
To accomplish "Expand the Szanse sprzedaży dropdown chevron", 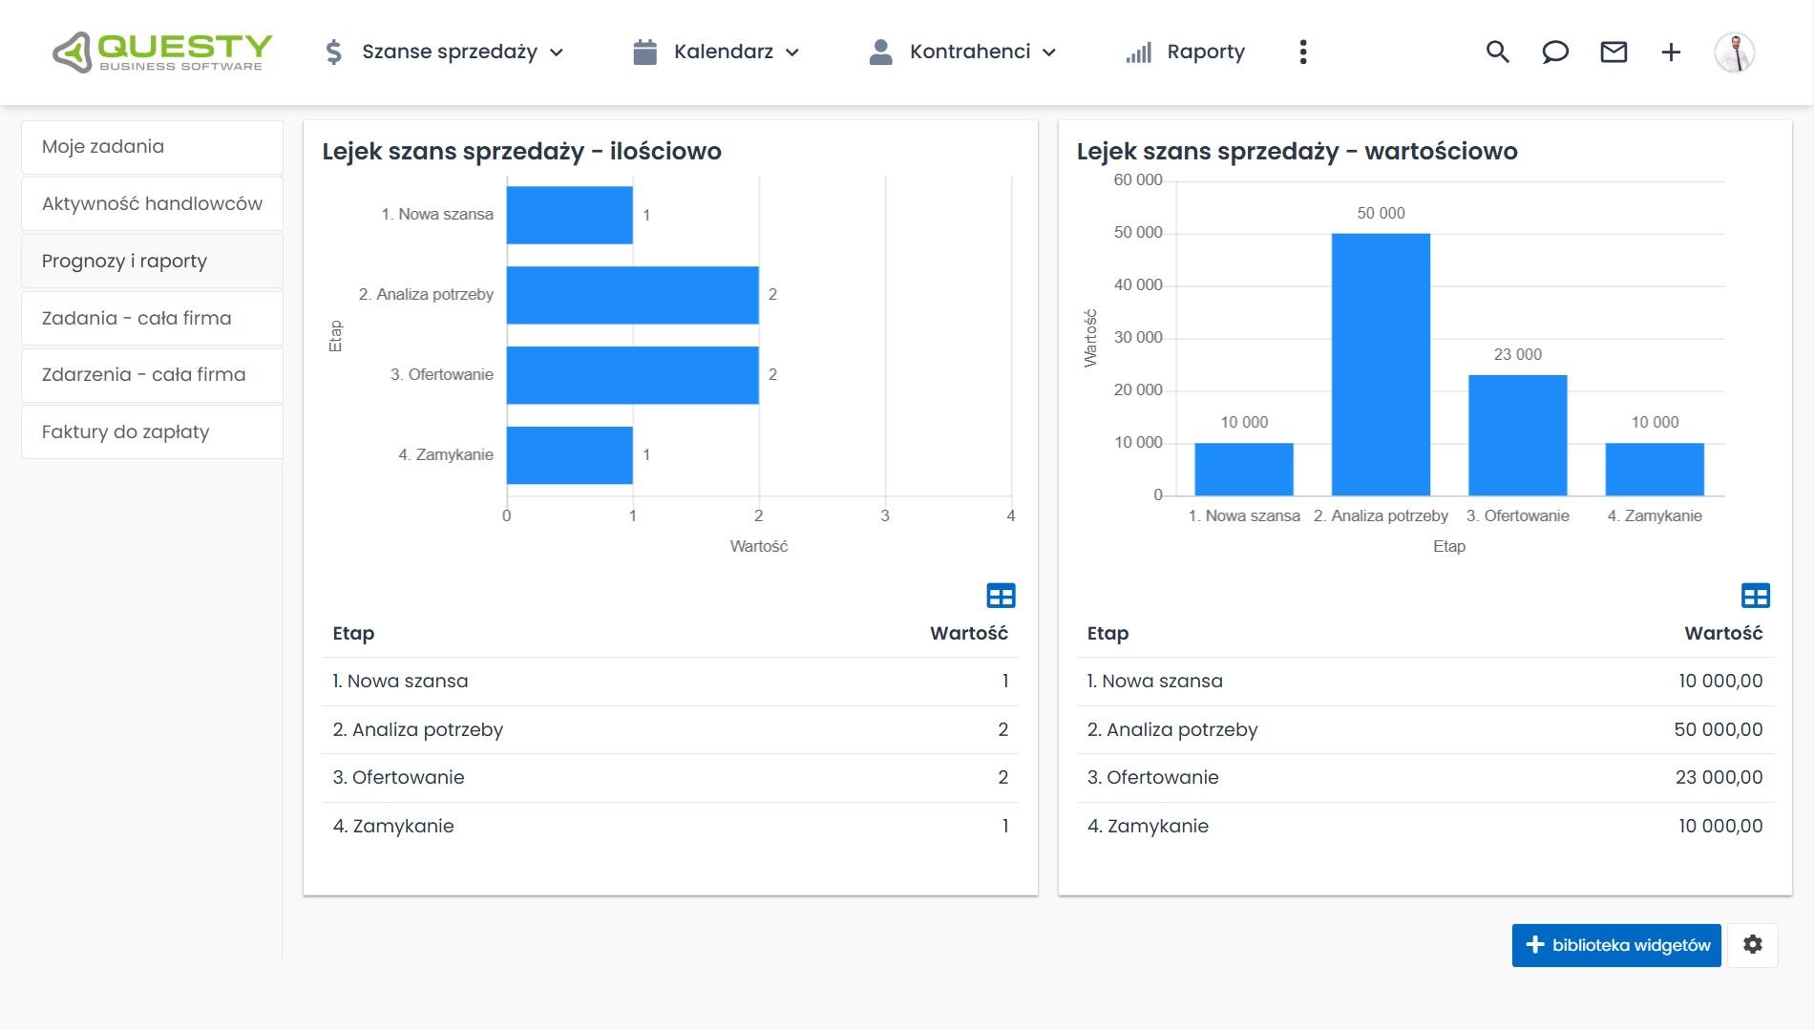I will tap(557, 53).
